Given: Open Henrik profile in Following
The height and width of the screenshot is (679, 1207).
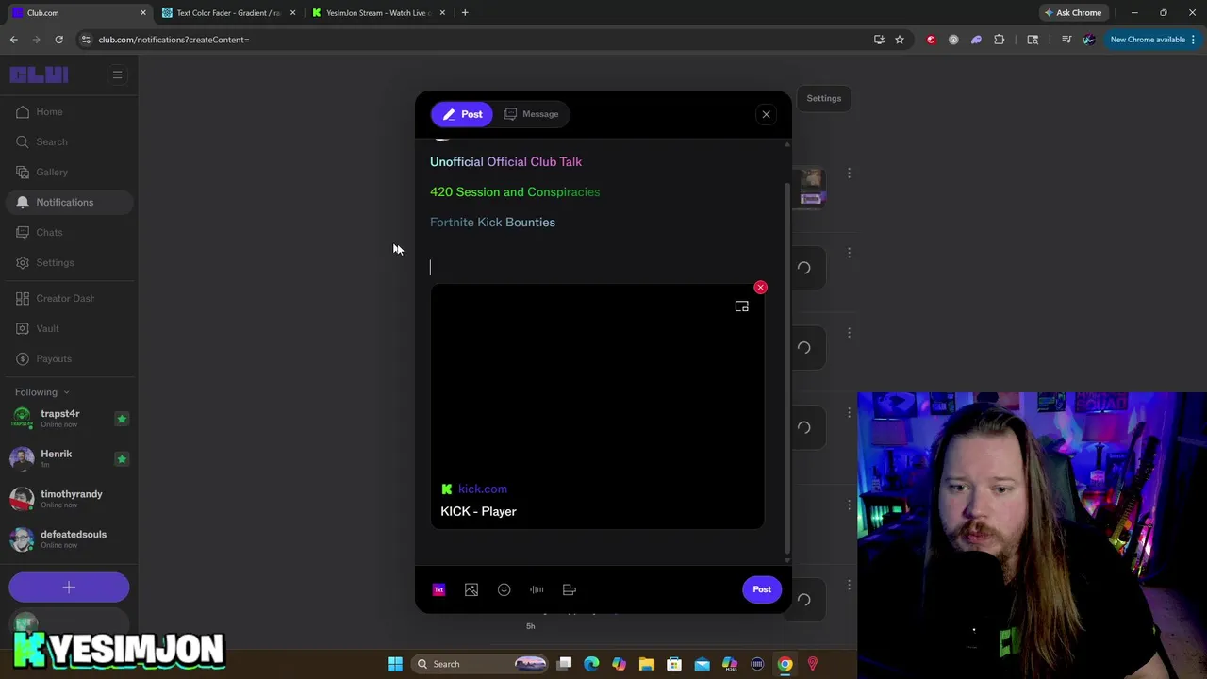Looking at the screenshot, I should pyautogui.click(x=57, y=458).
